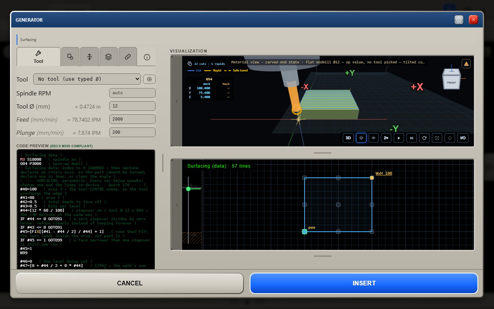Screen dimensions: 494x309
Task: Click the FRONT face of the view cube
Action: 452,82
